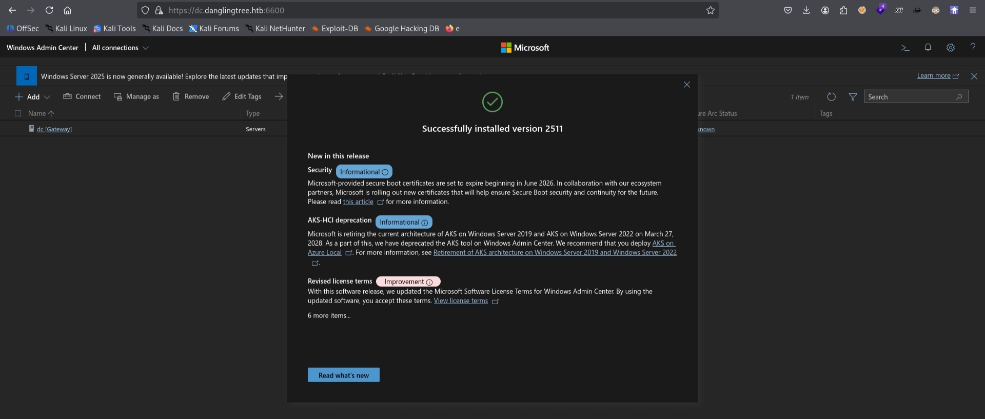Go back in browser history
The width and height of the screenshot is (985, 419).
pyautogui.click(x=12, y=10)
